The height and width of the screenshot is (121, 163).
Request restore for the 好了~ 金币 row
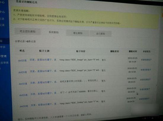(x=145, y=89)
